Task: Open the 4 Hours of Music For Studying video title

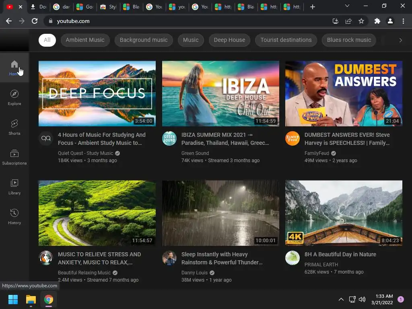Action: 102,139
